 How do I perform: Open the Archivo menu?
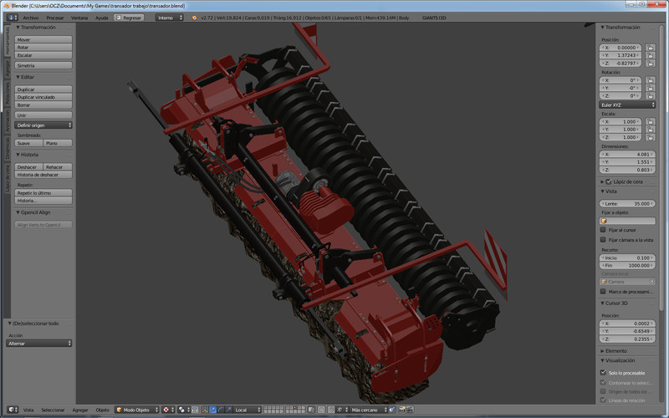tap(30, 17)
